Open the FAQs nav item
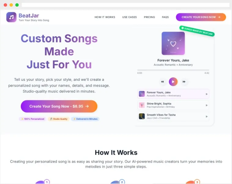The height and width of the screenshot is (184, 232). 165,17
